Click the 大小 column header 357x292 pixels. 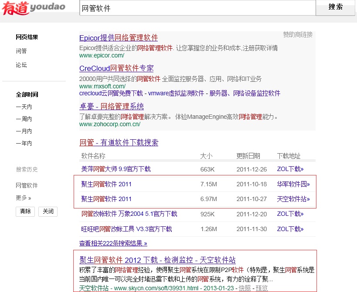click(206, 156)
